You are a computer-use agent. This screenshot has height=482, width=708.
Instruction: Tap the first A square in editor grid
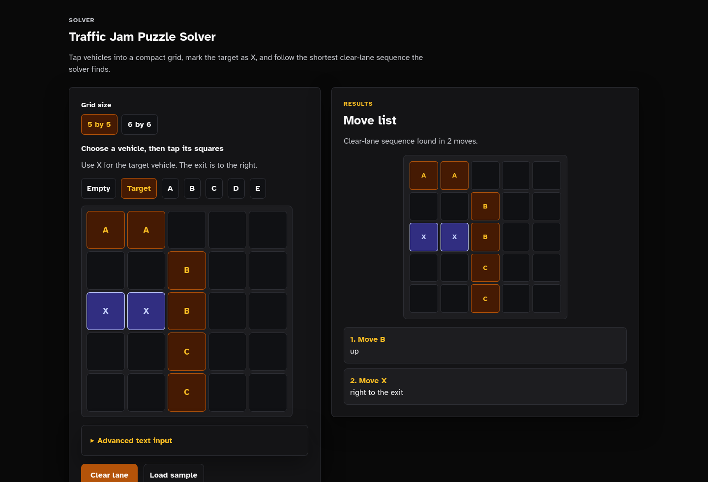tap(106, 230)
